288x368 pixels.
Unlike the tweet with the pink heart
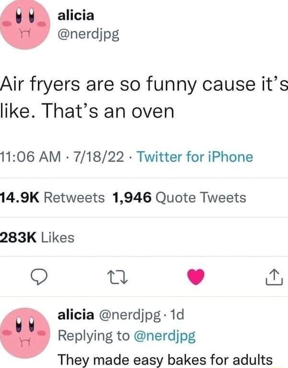click(196, 277)
